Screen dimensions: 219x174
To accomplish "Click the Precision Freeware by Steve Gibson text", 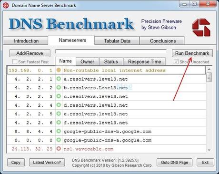I will tap(161, 24).
